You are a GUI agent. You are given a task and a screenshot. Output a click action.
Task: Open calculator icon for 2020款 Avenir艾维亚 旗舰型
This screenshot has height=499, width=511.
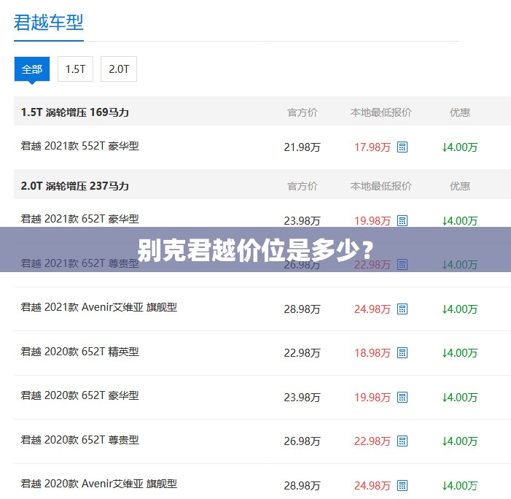tap(402, 486)
